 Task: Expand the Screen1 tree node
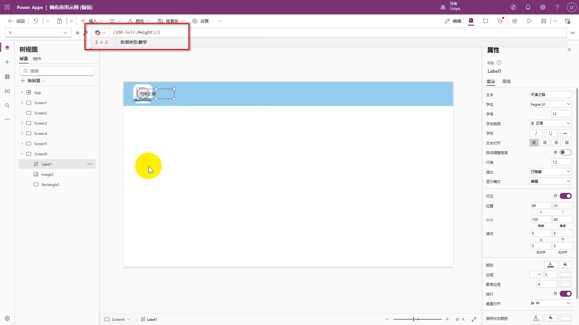(x=22, y=103)
